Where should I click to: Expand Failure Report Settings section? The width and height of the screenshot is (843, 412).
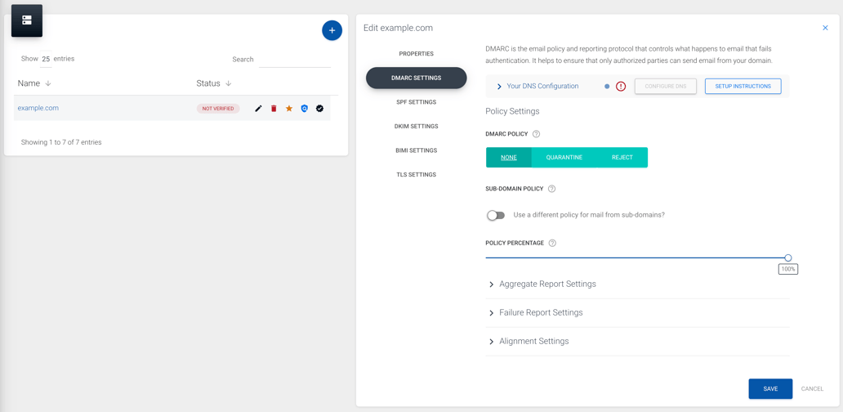[541, 313]
